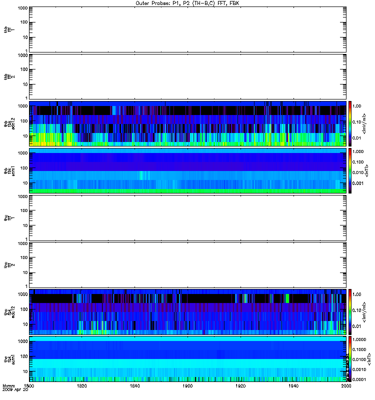Click the '100' y-axis tick of thb fft 2
Screen dimensions: 375x400
[x=24, y=69]
